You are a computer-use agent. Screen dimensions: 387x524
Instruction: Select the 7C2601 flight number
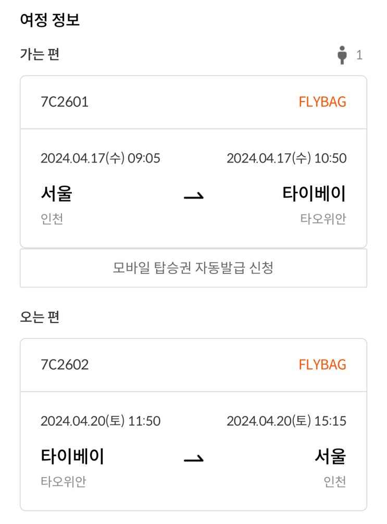(x=65, y=102)
